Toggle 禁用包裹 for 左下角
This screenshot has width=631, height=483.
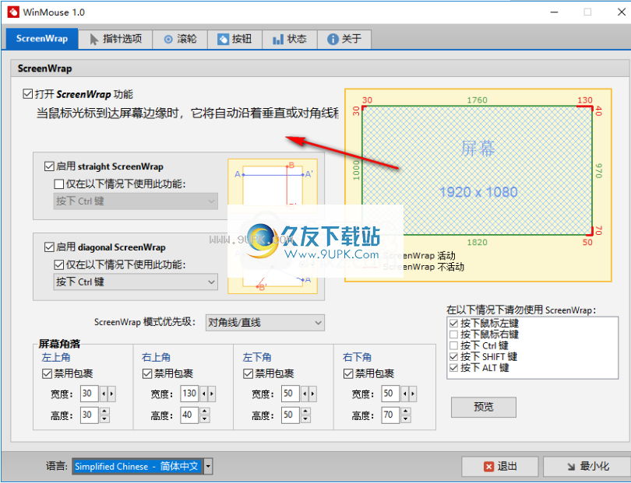coord(248,373)
